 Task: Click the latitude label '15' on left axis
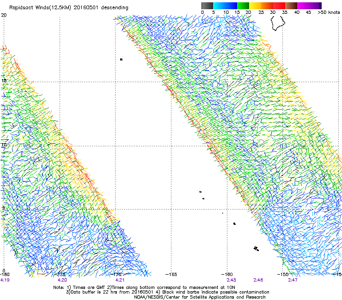click(x=4, y=80)
